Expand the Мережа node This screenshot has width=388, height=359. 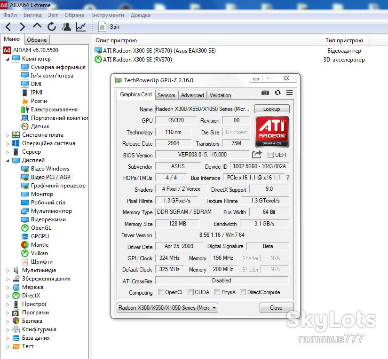[x=8, y=288]
